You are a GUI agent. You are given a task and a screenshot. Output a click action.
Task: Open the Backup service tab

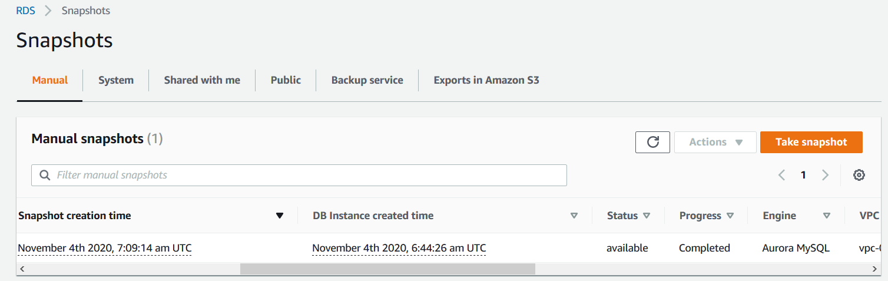click(367, 80)
